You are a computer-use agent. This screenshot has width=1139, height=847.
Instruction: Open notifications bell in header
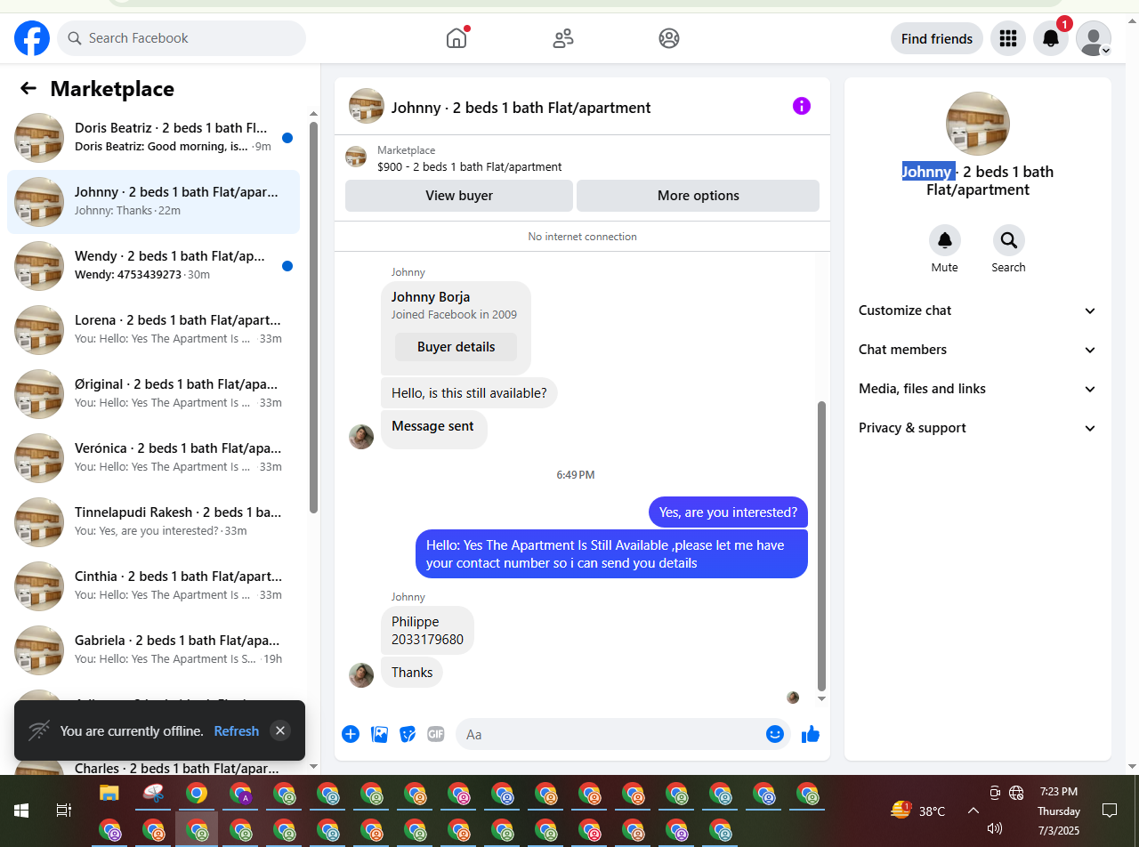[x=1051, y=38]
